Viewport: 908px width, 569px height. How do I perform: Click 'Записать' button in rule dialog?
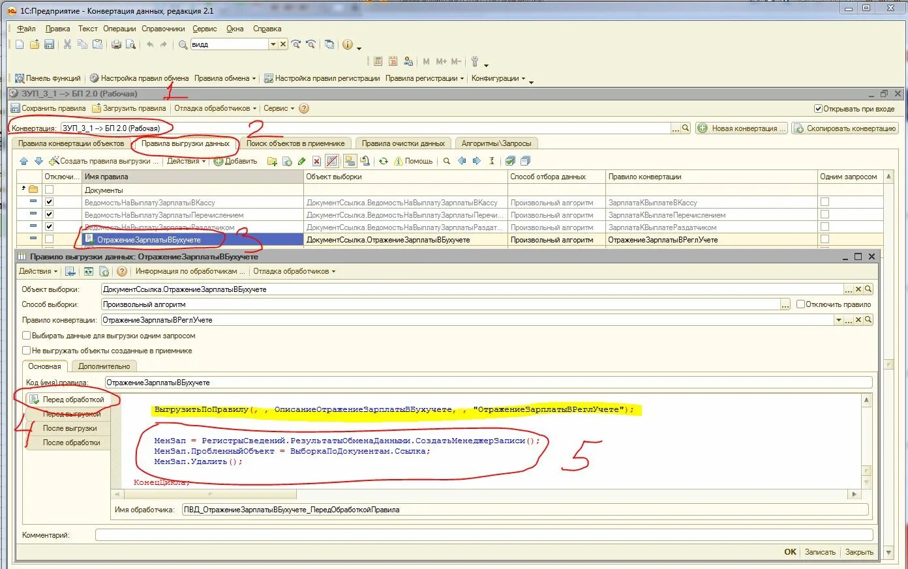[820, 552]
